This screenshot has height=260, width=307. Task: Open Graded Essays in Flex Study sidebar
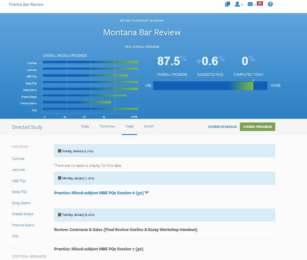point(22,214)
